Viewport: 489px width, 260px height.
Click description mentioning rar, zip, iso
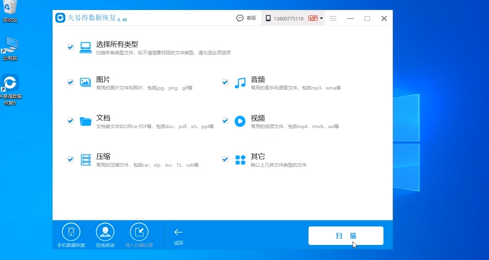click(x=148, y=165)
